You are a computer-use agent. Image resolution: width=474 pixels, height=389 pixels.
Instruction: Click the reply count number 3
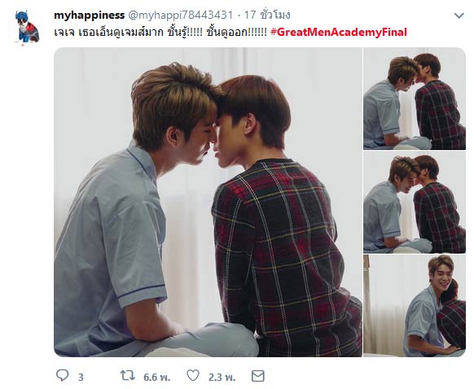pos(81,378)
